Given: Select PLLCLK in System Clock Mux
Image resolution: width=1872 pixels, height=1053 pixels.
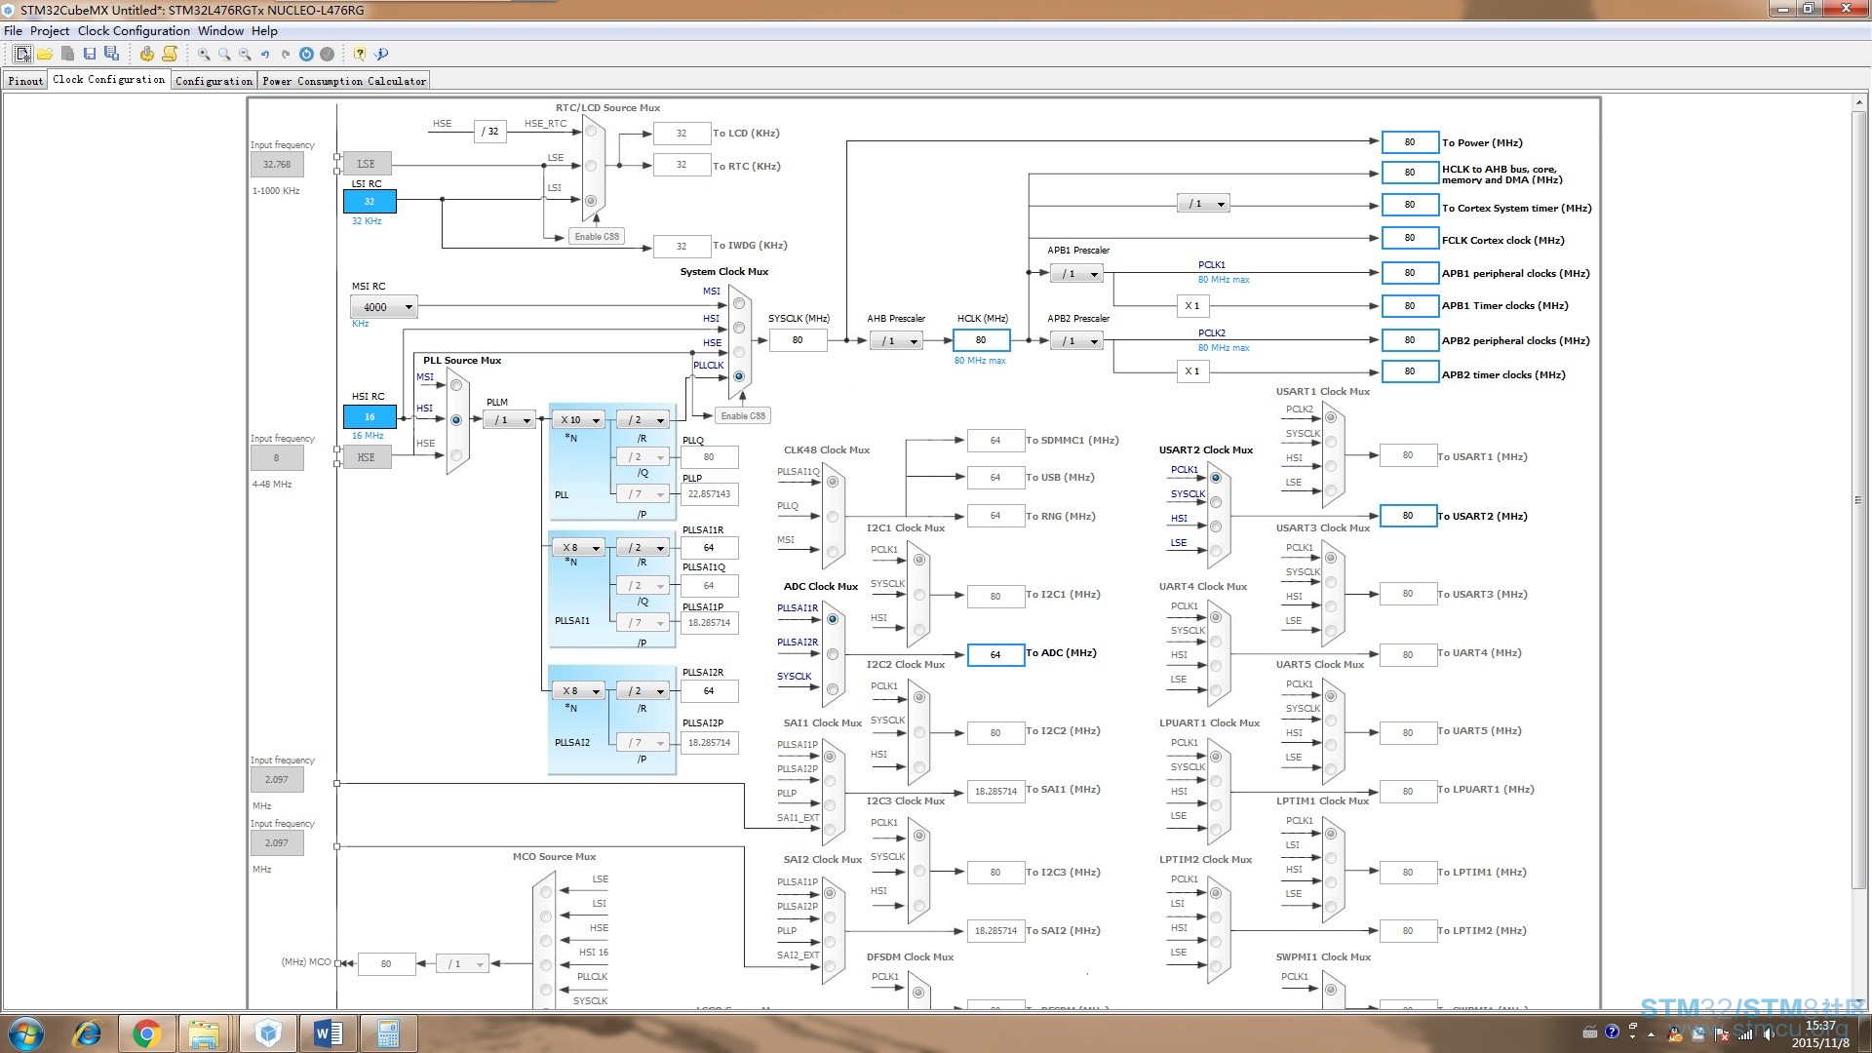Looking at the screenshot, I should (x=739, y=376).
